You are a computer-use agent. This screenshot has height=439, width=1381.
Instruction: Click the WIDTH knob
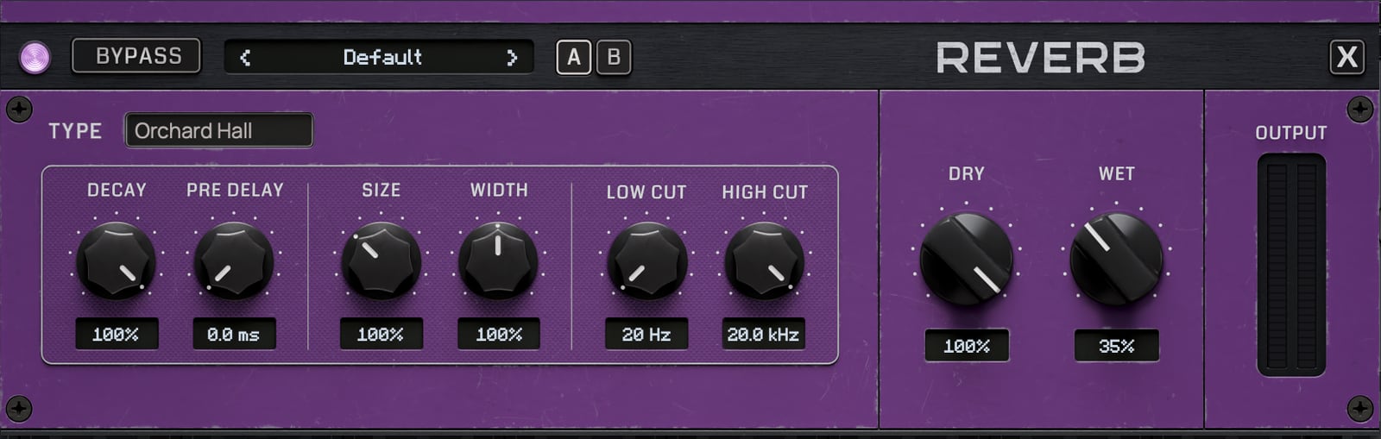tap(498, 260)
